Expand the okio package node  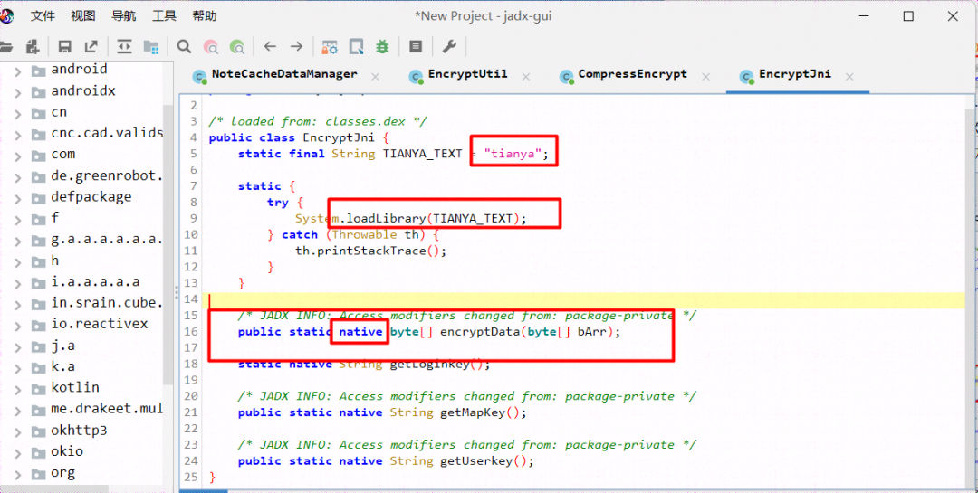pos(17,452)
